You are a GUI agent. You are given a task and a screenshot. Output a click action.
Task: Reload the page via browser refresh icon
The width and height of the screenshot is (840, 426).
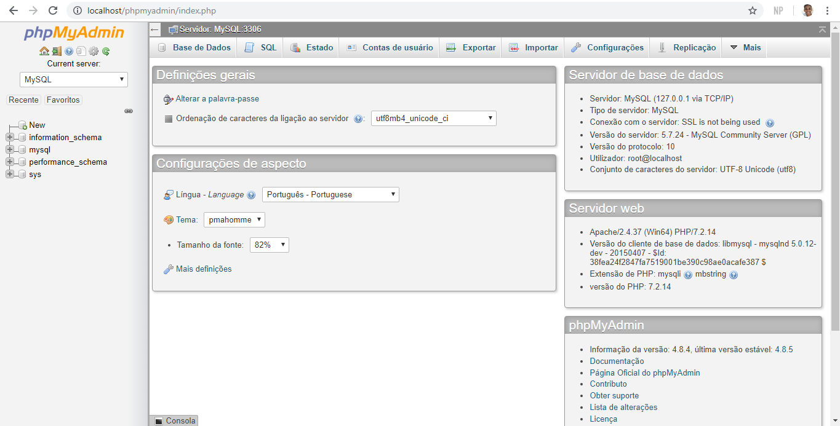53,10
